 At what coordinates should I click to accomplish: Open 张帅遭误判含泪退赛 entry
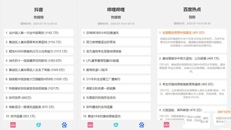tap(116, 107)
